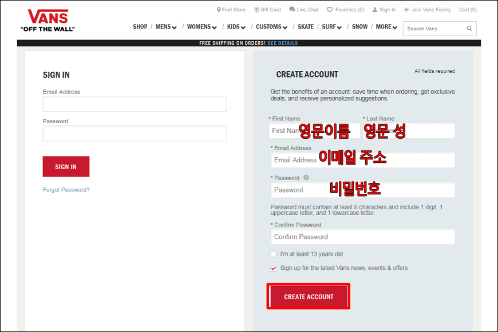
Task: Click the Live Chat speech bubble icon
Action: pos(292,10)
